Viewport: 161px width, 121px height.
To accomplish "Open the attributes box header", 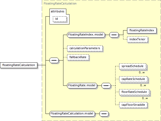I will pyautogui.click(x=57, y=11).
